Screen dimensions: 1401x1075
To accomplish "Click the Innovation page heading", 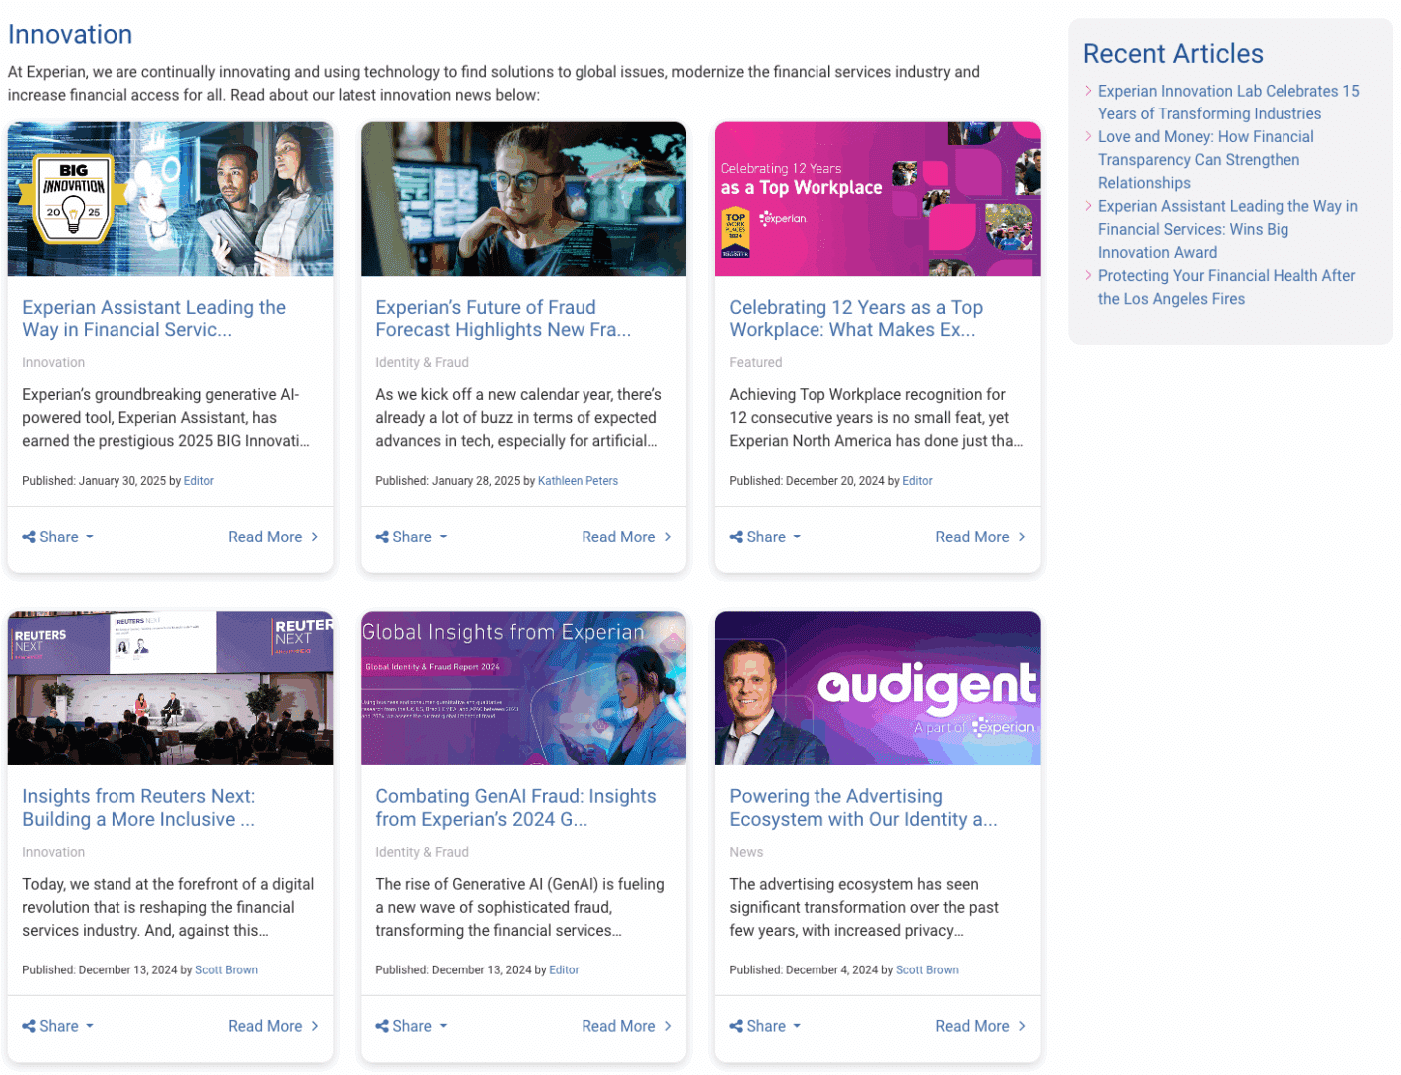I will (x=70, y=35).
